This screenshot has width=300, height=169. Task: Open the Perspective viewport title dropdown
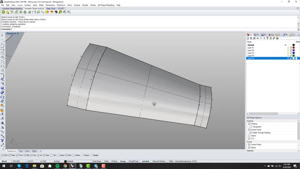pos(18,33)
